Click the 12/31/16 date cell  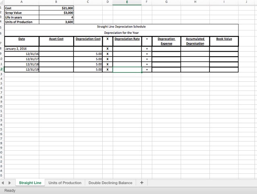coord(22,54)
